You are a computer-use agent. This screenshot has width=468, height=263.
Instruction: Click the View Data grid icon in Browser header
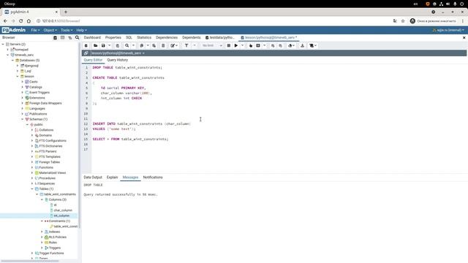click(x=62, y=37)
